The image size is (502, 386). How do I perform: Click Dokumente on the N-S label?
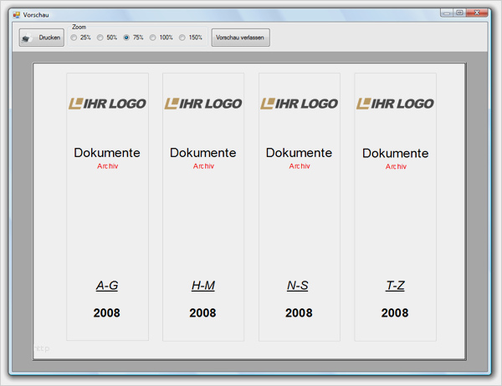(x=299, y=153)
